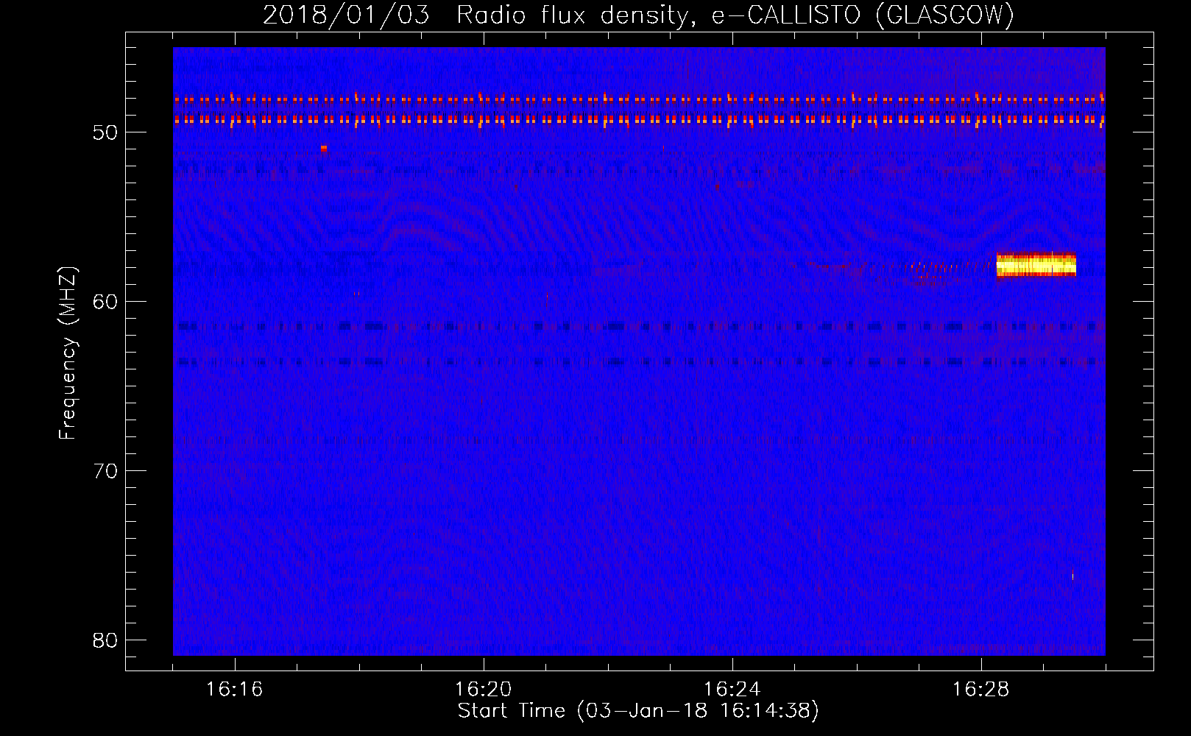Click the 16:20 time tick label
Viewport: 1191px width, 736px height.
[x=483, y=690]
